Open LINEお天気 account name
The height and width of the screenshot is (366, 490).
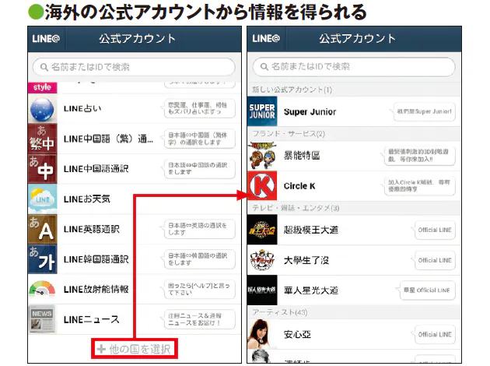coord(87,199)
